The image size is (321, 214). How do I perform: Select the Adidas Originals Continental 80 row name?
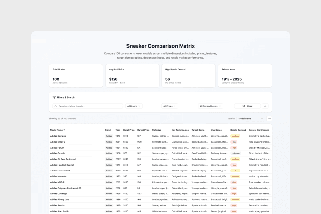pyautogui.click(x=66, y=188)
